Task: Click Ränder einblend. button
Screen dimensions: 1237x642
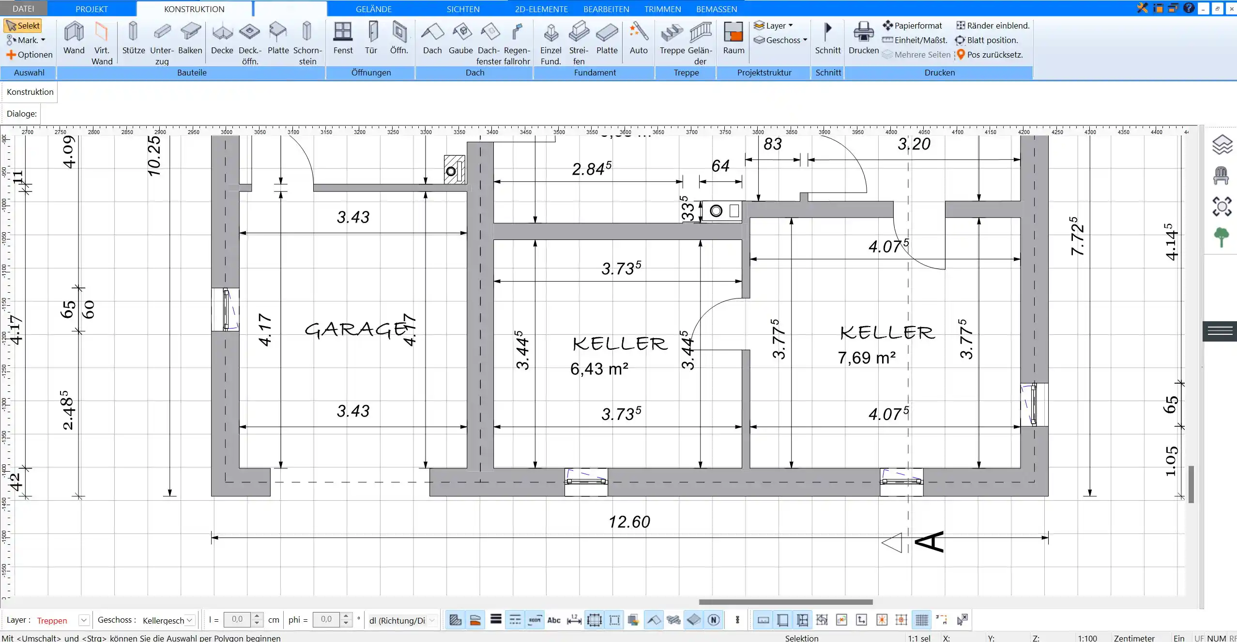Action: pos(993,26)
